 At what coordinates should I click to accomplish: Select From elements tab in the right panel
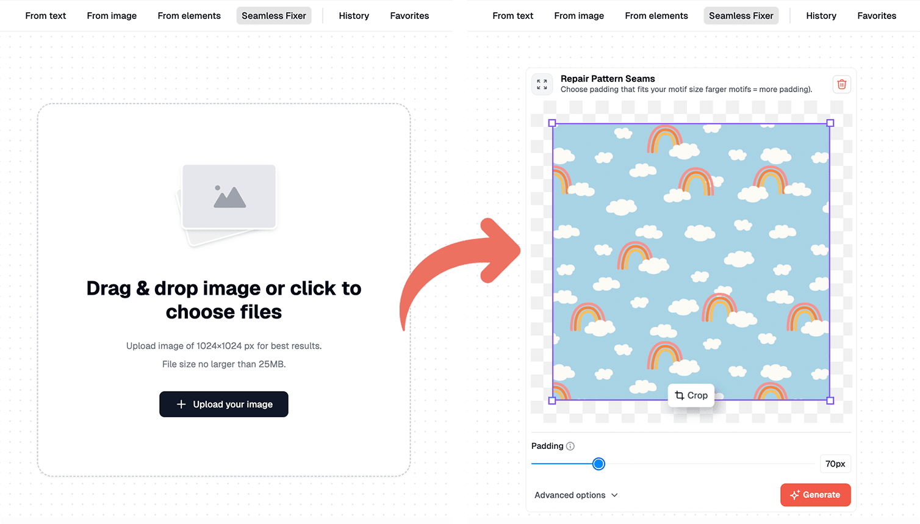pos(656,16)
